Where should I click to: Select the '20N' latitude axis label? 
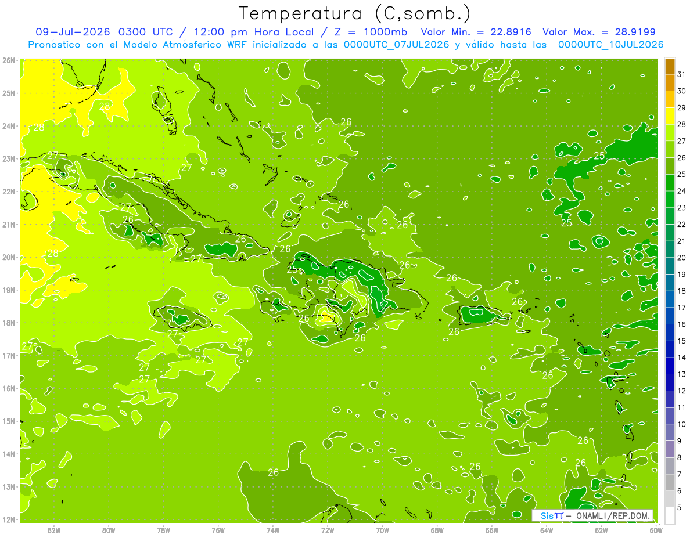coord(9,257)
